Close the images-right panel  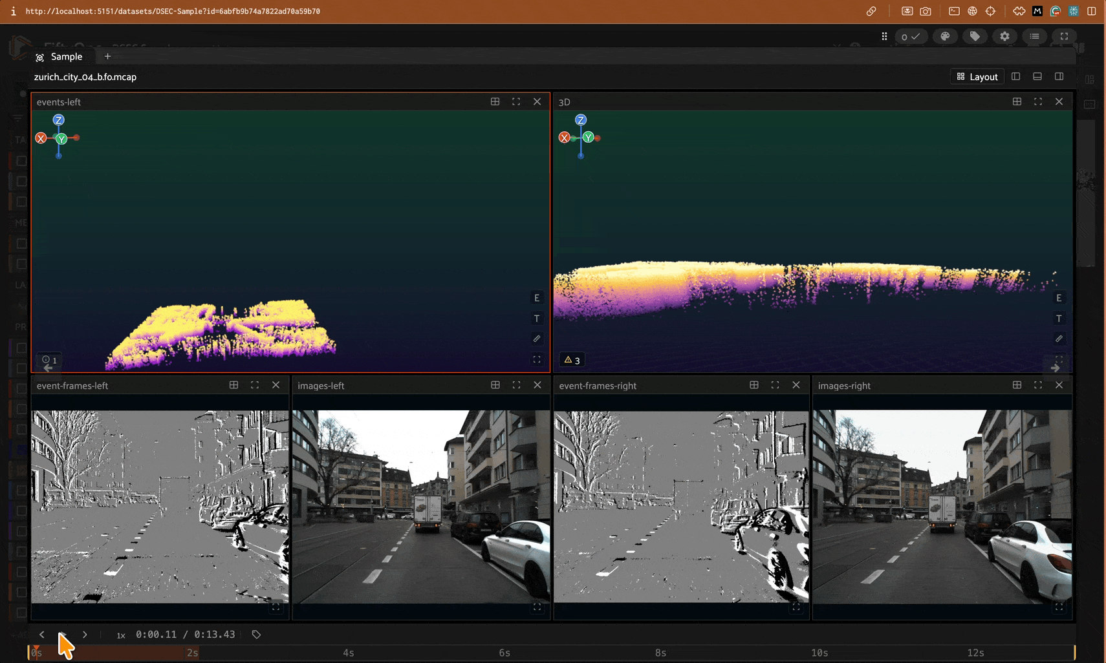pos(1059,385)
